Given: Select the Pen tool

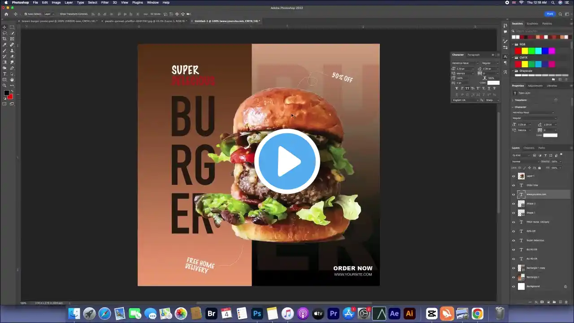Looking at the screenshot, I should point(12,68).
